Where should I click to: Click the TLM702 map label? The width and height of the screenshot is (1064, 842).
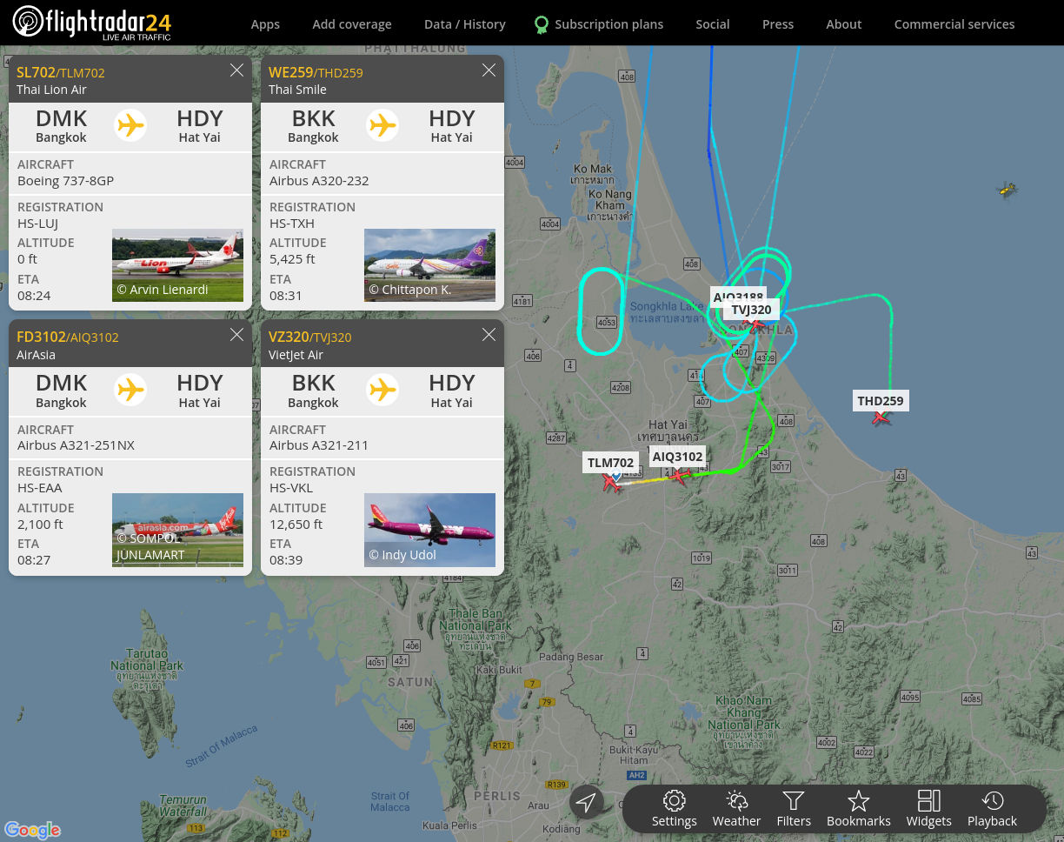(x=610, y=463)
